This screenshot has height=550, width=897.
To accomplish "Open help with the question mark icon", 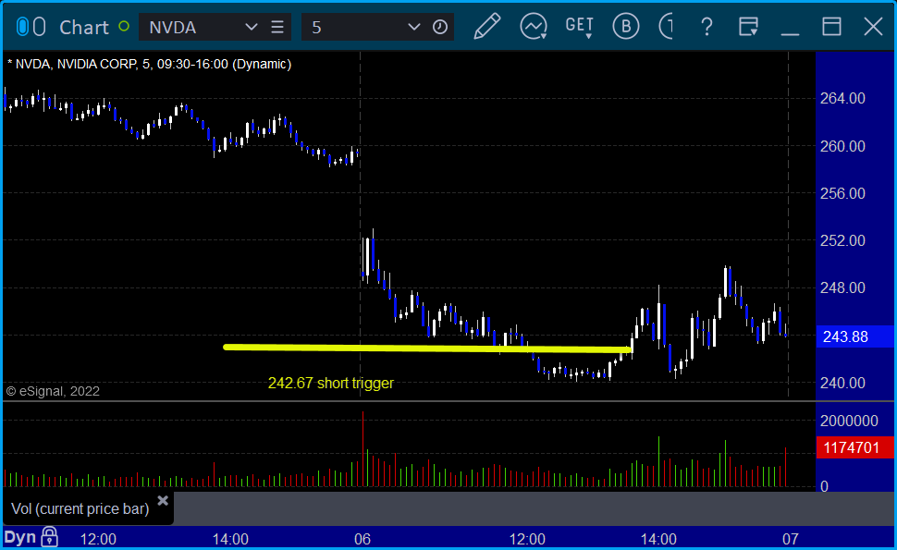I will pos(707,26).
